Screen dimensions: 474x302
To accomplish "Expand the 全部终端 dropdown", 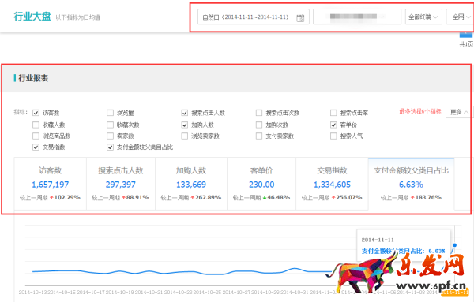I will tap(423, 17).
